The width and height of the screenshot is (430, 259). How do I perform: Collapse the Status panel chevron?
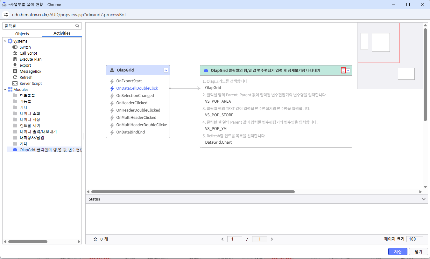[x=423, y=199]
